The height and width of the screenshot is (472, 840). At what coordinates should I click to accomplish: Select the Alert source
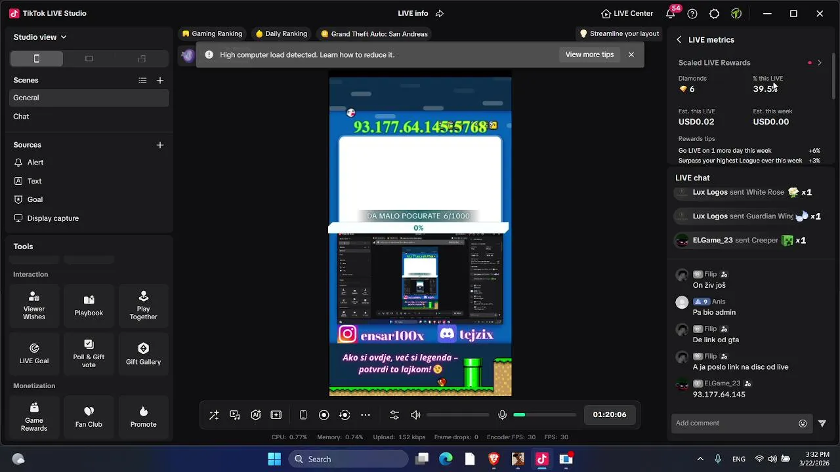tap(89, 163)
